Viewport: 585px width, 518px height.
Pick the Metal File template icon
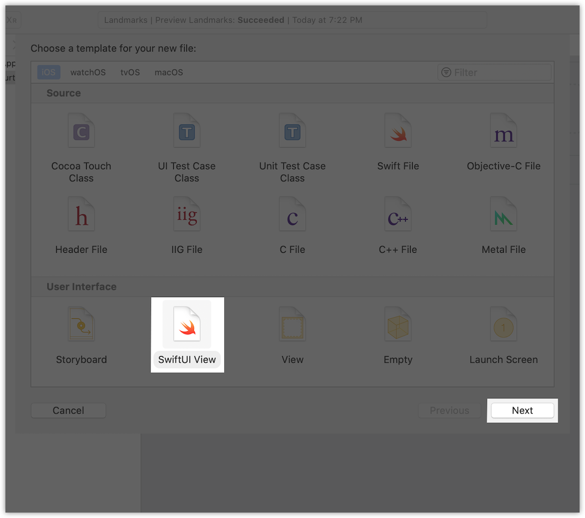tap(504, 214)
